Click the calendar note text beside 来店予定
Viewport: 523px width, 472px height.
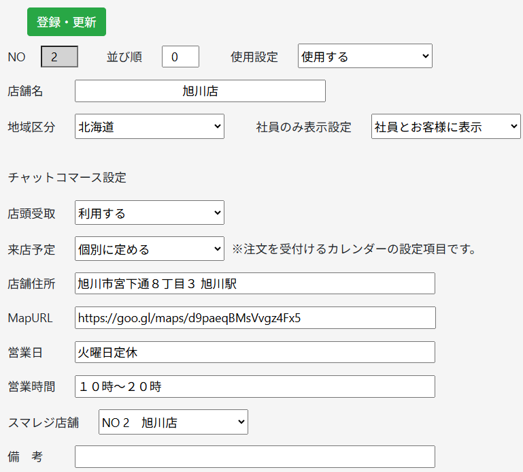pyautogui.click(x=354, y=249)
